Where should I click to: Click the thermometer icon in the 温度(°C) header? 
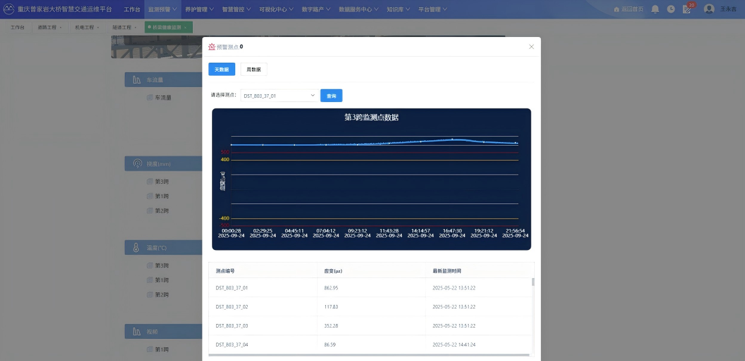click(x=136, y=248)
